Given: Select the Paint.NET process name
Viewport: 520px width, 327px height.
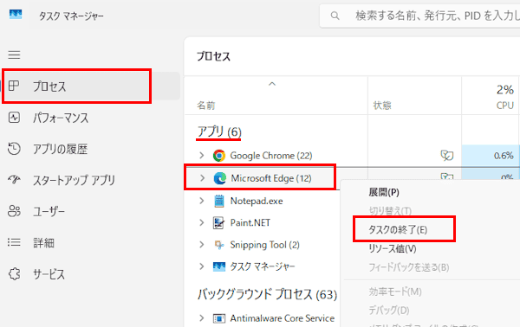Looking at the screenshot, I should click(x=250, y=222).
